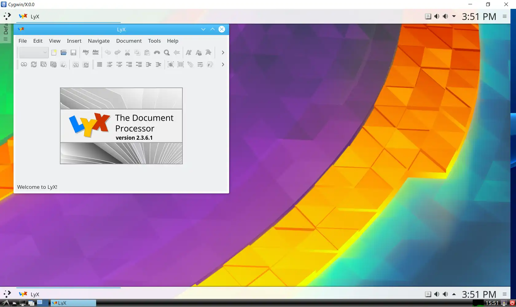Toggle forward search icon

[x=63, y=64]
